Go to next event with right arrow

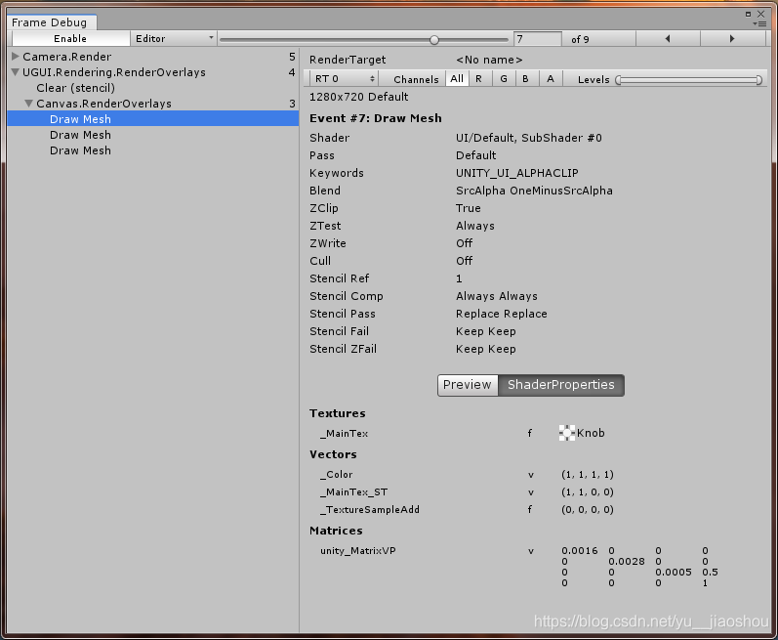coord(732,39)
